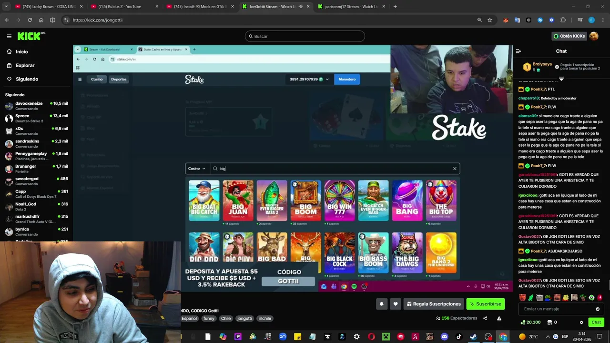Go to Inicio in Kick sidebar
The height and width of the screenshot is (343, 610).
click(x=22, y=51)
